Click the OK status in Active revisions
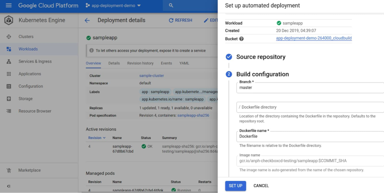Viewport: 384px width, 193px height. click(147, 146)
